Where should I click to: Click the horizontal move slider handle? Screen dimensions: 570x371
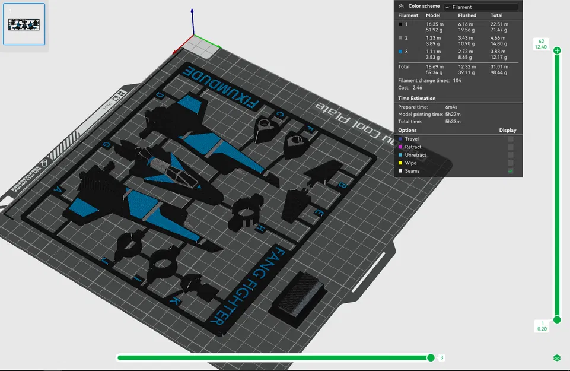(431, 358)
